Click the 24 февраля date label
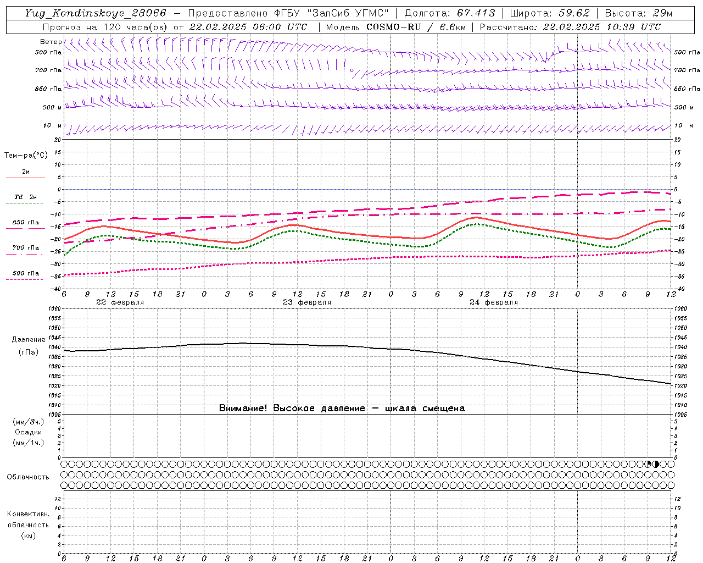 [494, 302]
